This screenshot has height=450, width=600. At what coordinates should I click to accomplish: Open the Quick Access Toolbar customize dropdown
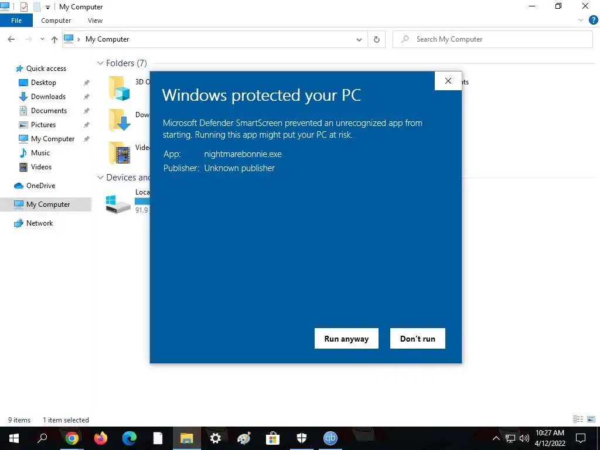(47, 7)
